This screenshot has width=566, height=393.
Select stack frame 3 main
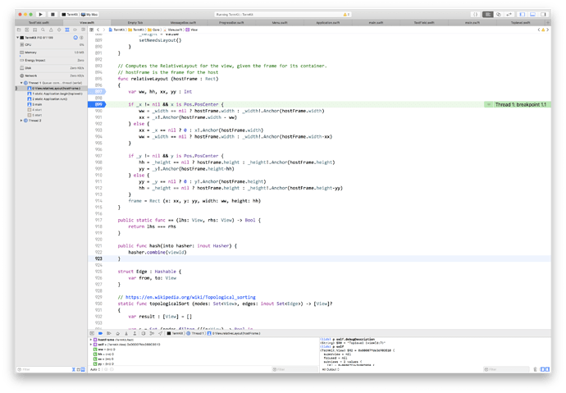coord(34,104)
